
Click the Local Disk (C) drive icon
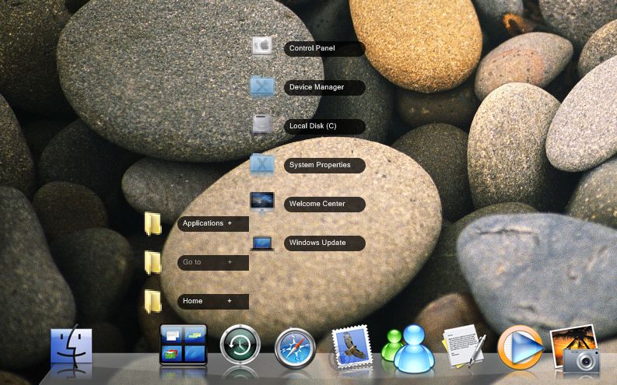[262, 124]
